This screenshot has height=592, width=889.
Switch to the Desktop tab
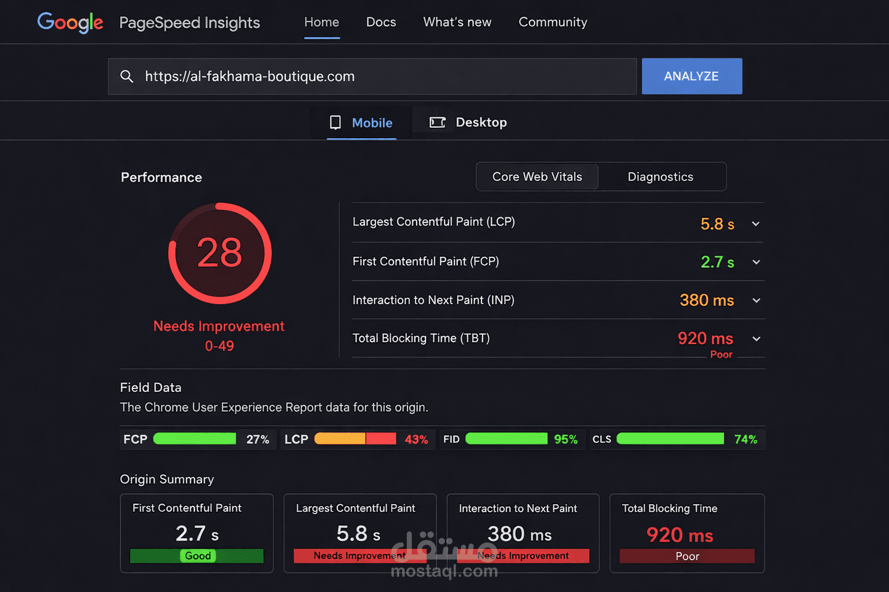pyautogui.click(x=468, y=123)
